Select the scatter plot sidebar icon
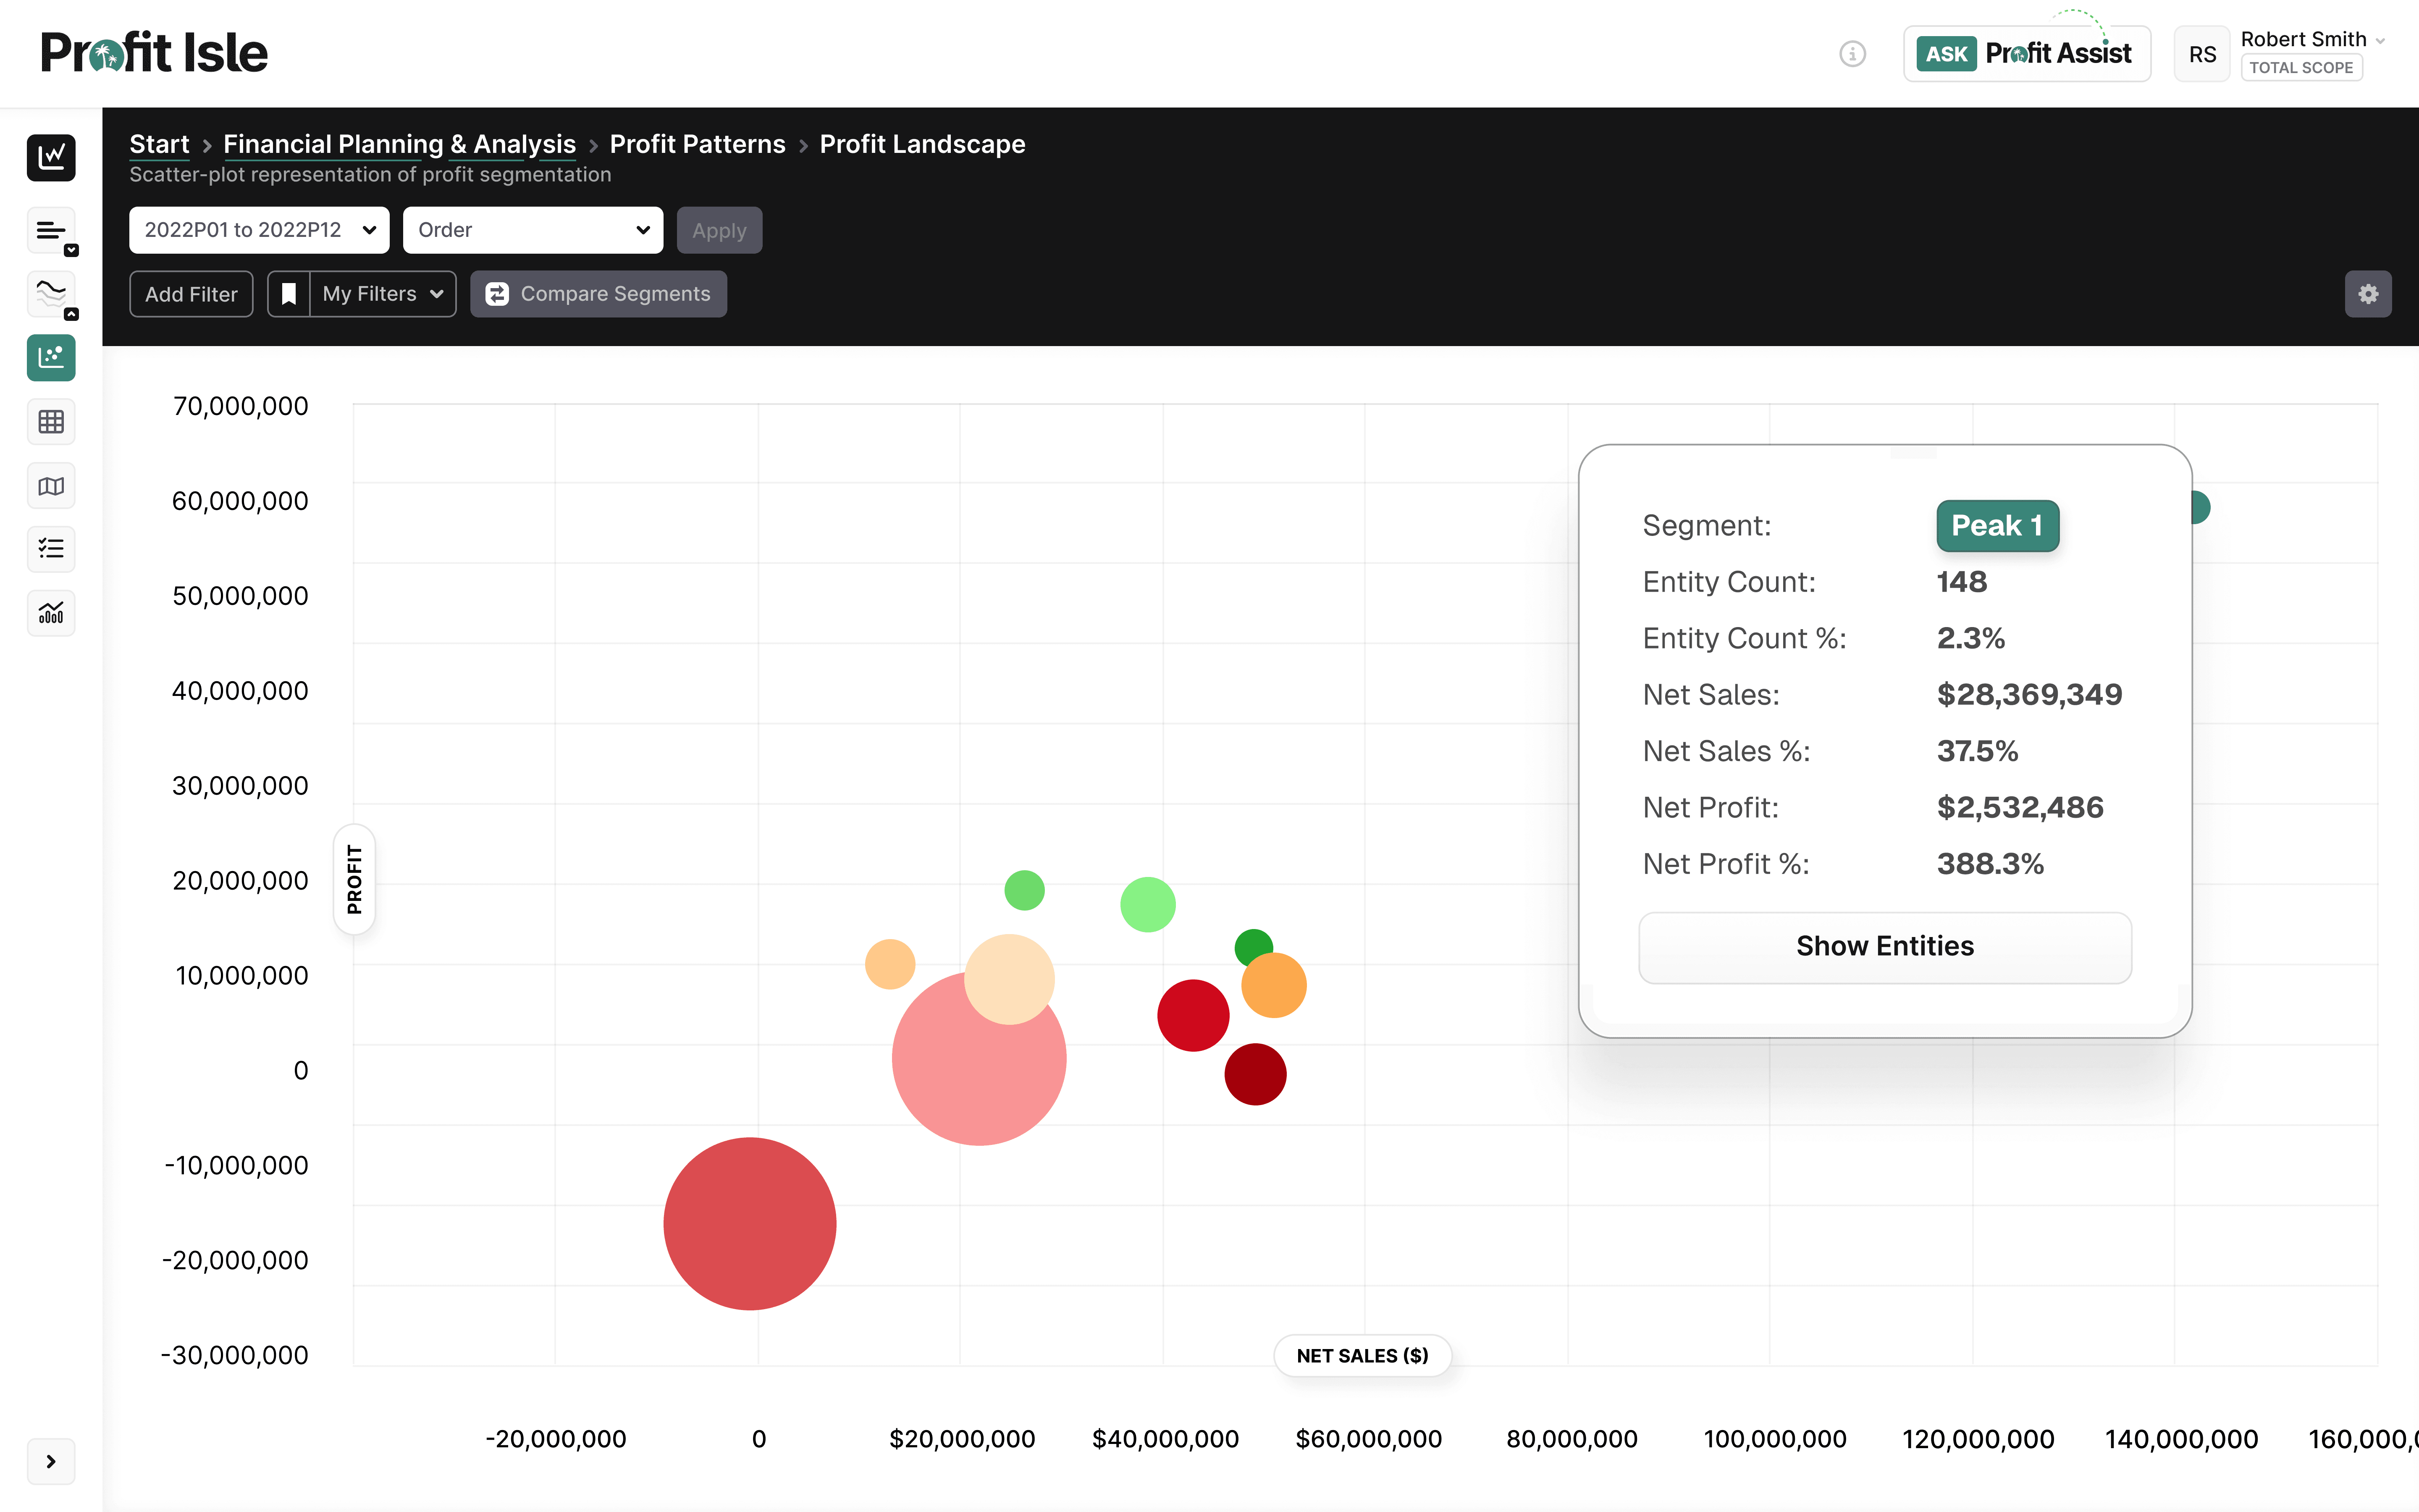 point(51,357)
